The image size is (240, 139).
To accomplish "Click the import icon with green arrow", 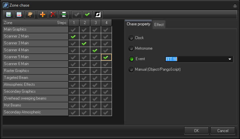I will [9, 14].
